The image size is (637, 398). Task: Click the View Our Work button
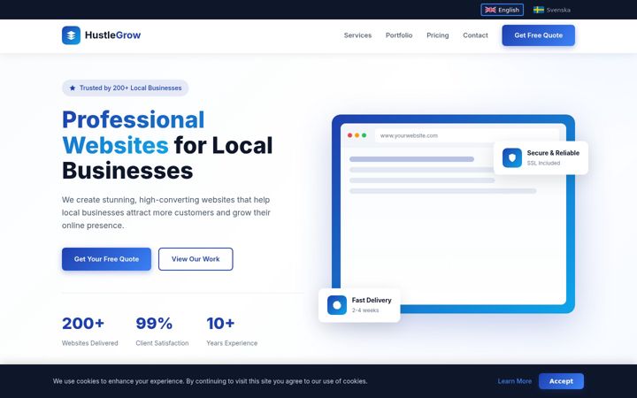(196, 259)
